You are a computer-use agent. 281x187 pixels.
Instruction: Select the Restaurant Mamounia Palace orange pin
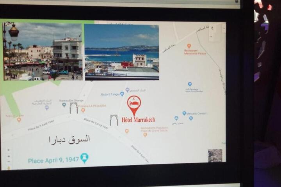(x=189, y=46)
